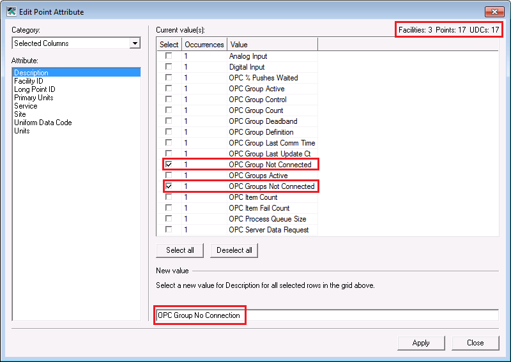
Task: Click the Edit Point Attribute title bar icon
Action: (11, 11)
